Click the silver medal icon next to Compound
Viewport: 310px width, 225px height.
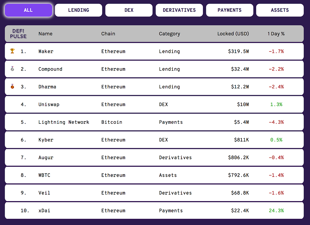click(12, 69)
